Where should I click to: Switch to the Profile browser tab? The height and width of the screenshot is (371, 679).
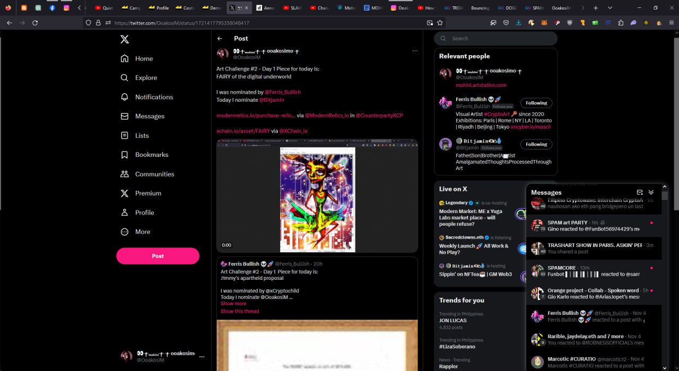tap(159, 8)
